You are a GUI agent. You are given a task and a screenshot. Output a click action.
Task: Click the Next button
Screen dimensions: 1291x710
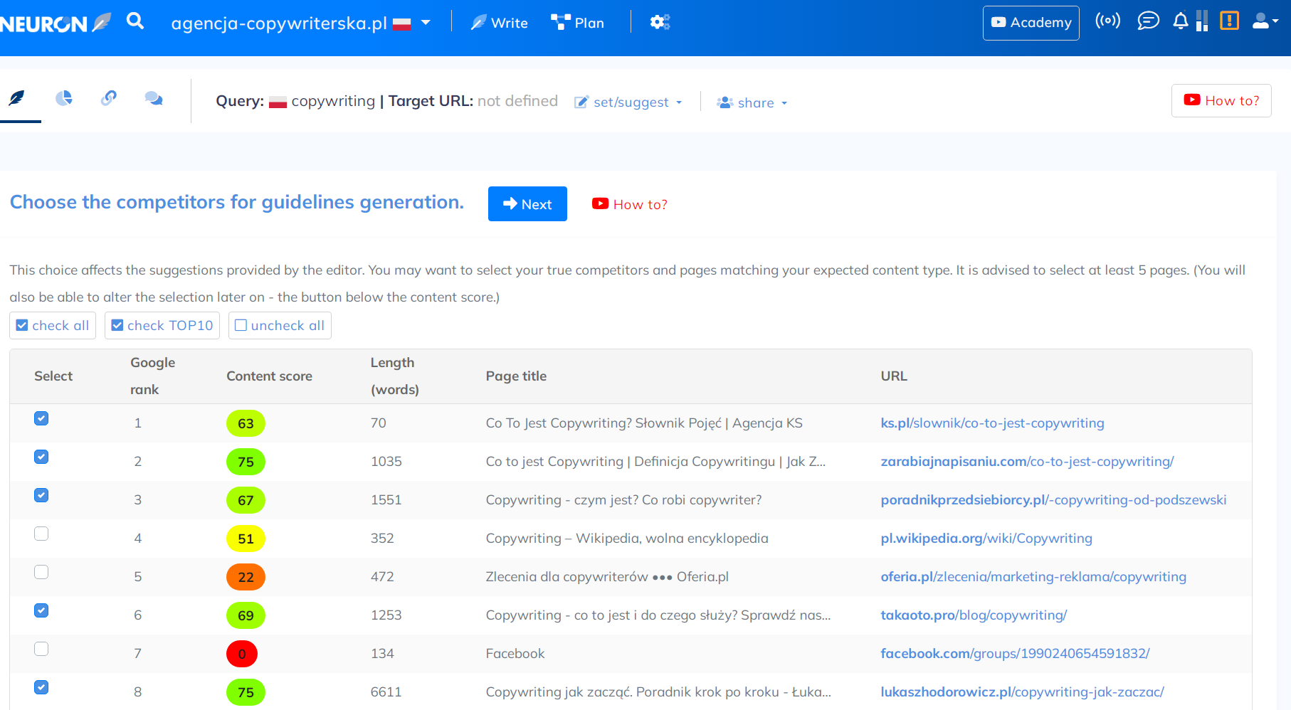coord(527,204)
